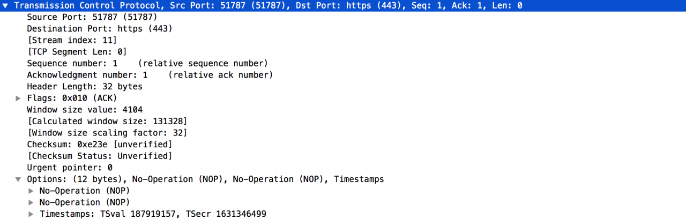Select Header Length: 32 bytes row

(x=85, y=87)
